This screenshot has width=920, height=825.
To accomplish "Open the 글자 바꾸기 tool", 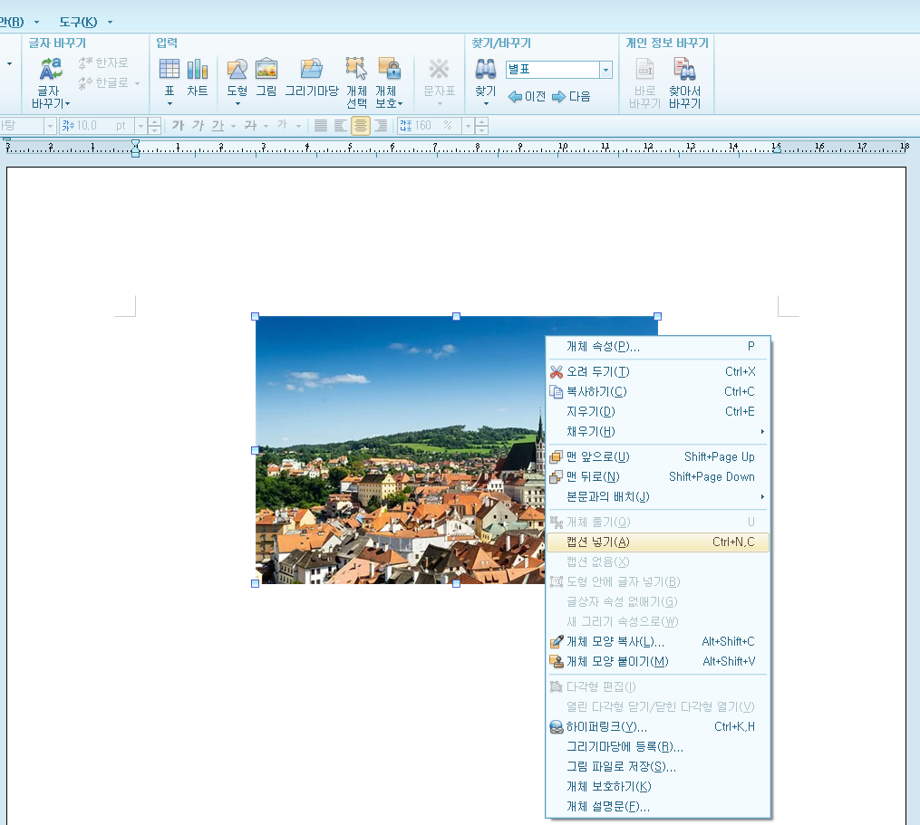I will click(x=49, y=82).
